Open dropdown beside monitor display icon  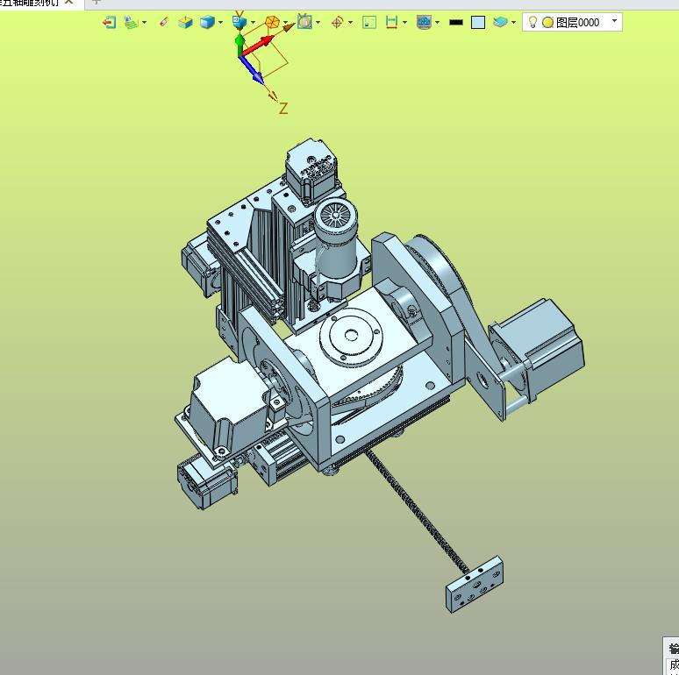[438, 22]
